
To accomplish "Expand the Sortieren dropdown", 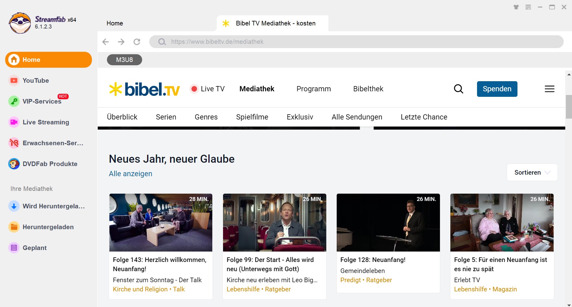I will (532, 172).
